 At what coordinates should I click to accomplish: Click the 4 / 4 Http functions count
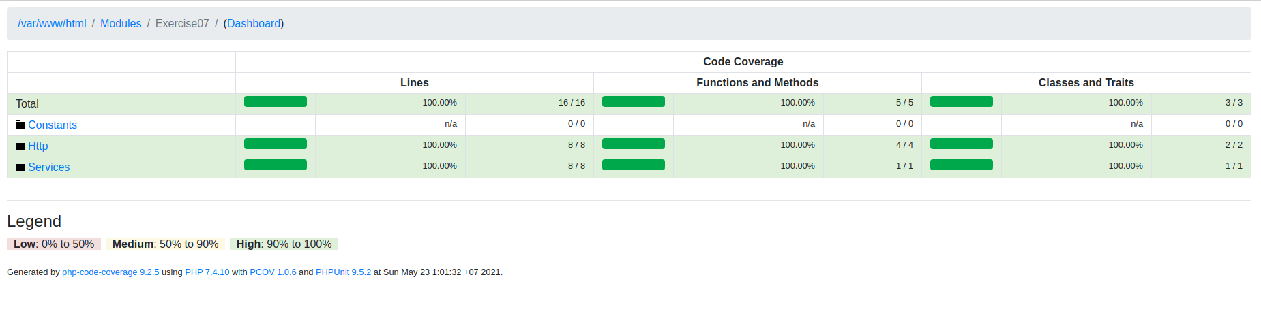(x=904, y=145)
